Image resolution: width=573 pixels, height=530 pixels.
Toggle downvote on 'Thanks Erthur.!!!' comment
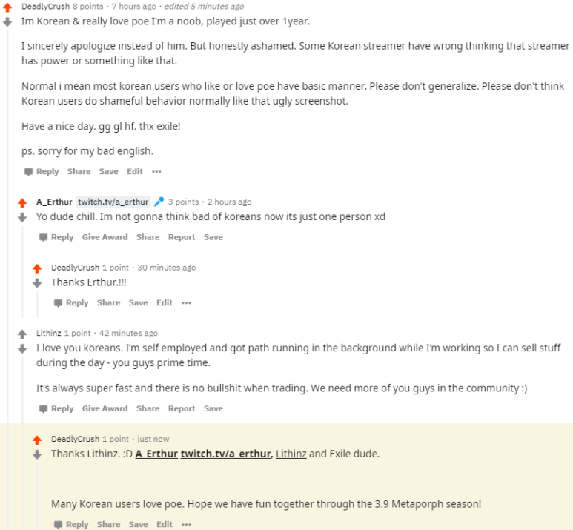(37, 283)
